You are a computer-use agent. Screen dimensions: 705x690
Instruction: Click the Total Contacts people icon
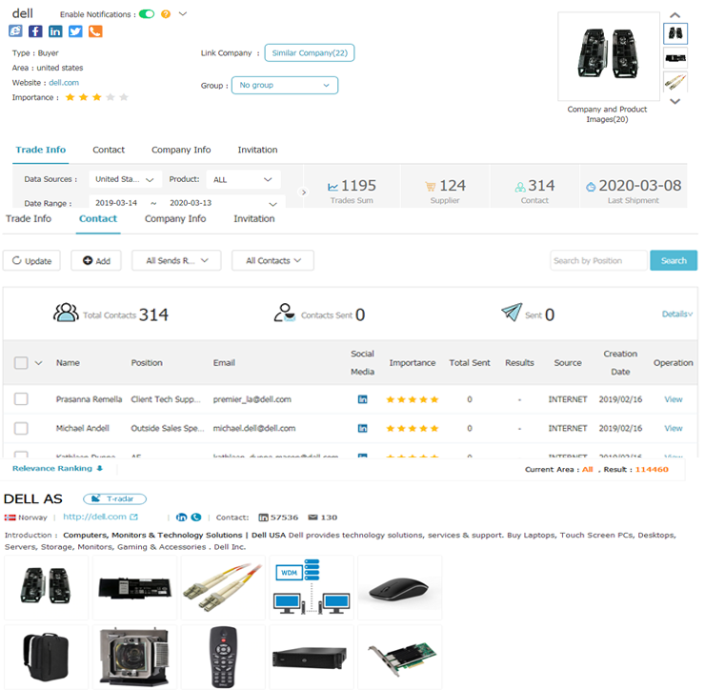pyautogui.click(x=66, y=313)
